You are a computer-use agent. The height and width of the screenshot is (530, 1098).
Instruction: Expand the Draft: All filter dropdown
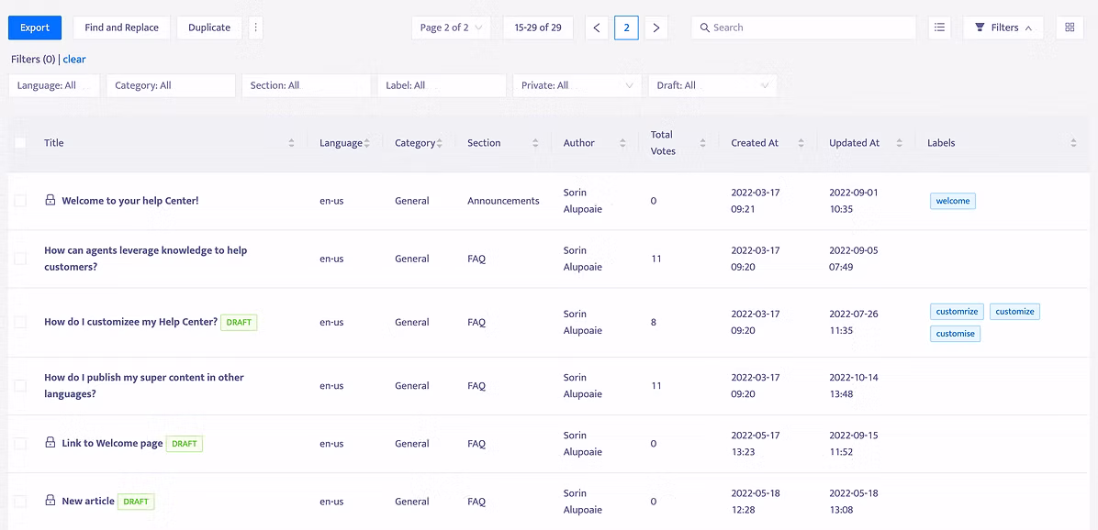tap(712, 85)
